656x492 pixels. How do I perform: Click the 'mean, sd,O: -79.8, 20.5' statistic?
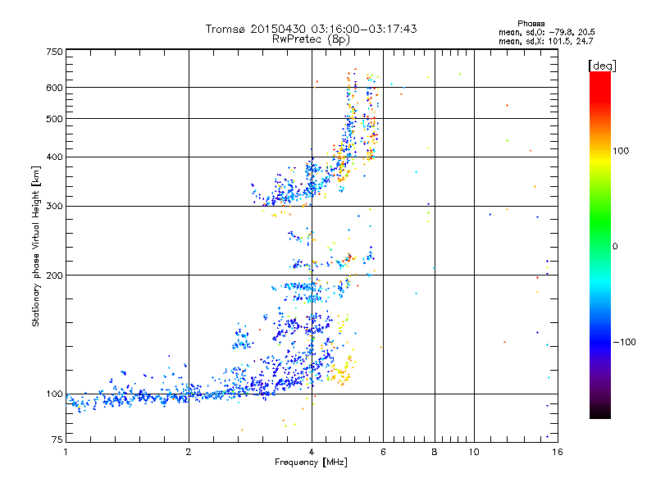click(546, 32)
